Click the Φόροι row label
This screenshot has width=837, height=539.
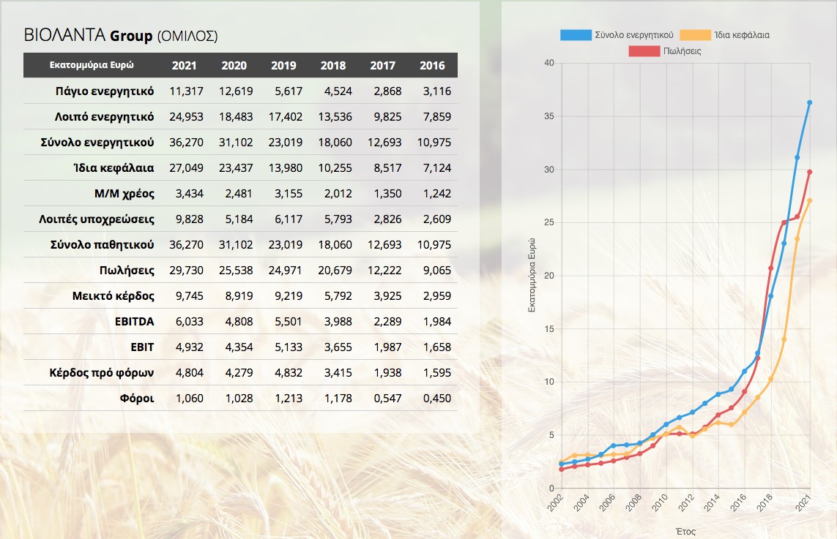(137, 399)
